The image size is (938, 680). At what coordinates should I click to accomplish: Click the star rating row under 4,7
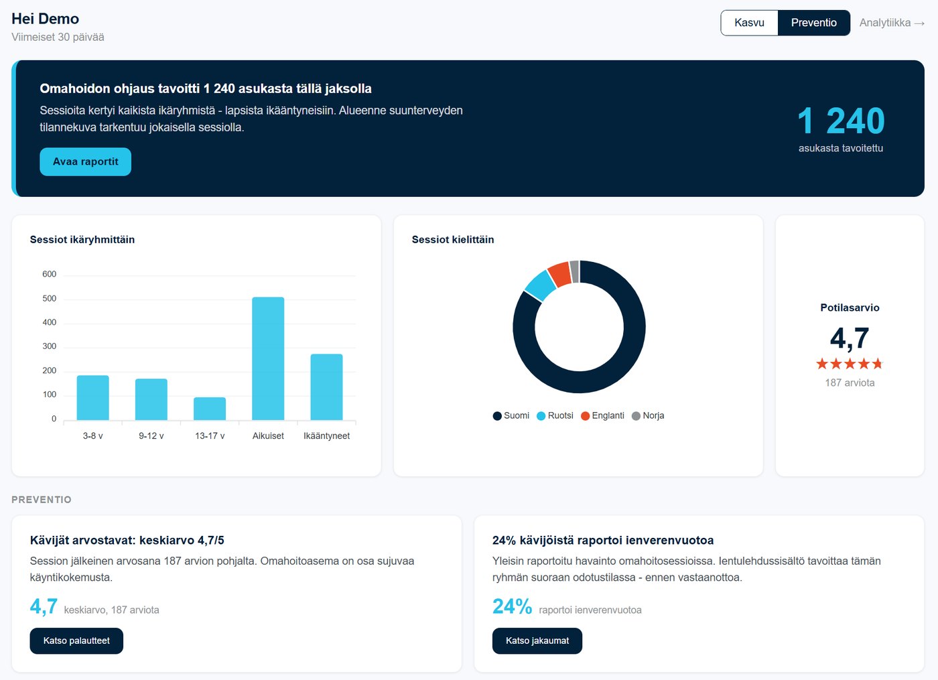click(850, 364)
